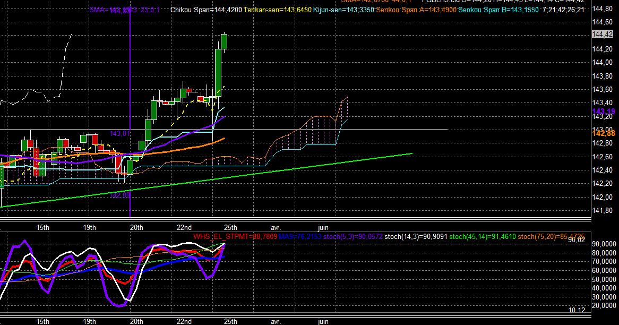Viewport: 619px width, 325px height.
Task: Select the Tenkan-sen=143,6450 legend label
Action: coord(278,10)
